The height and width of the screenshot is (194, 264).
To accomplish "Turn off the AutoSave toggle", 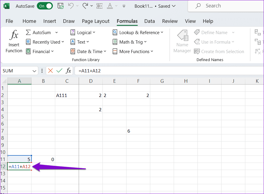I will pyautogui.click(x=45, y=6).
